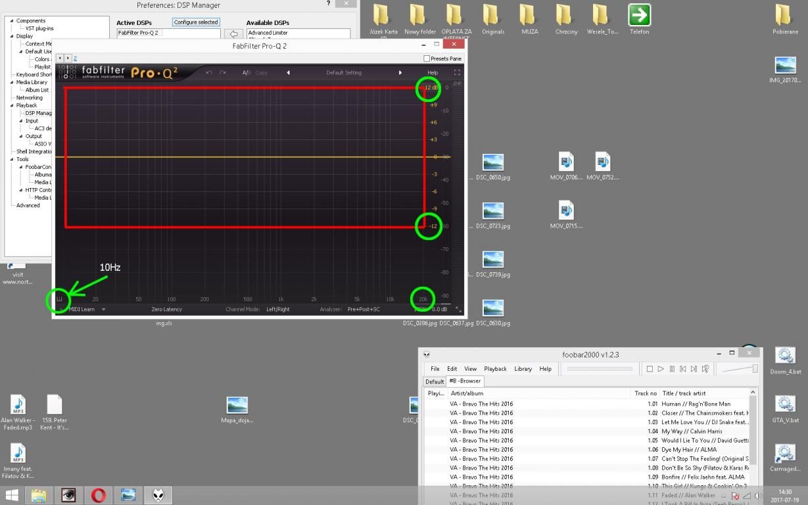Viewport: 808px width, 505px height.
Task: Open analyzer Pre+Post+SC settings
Action: click(x=364, y=309)
